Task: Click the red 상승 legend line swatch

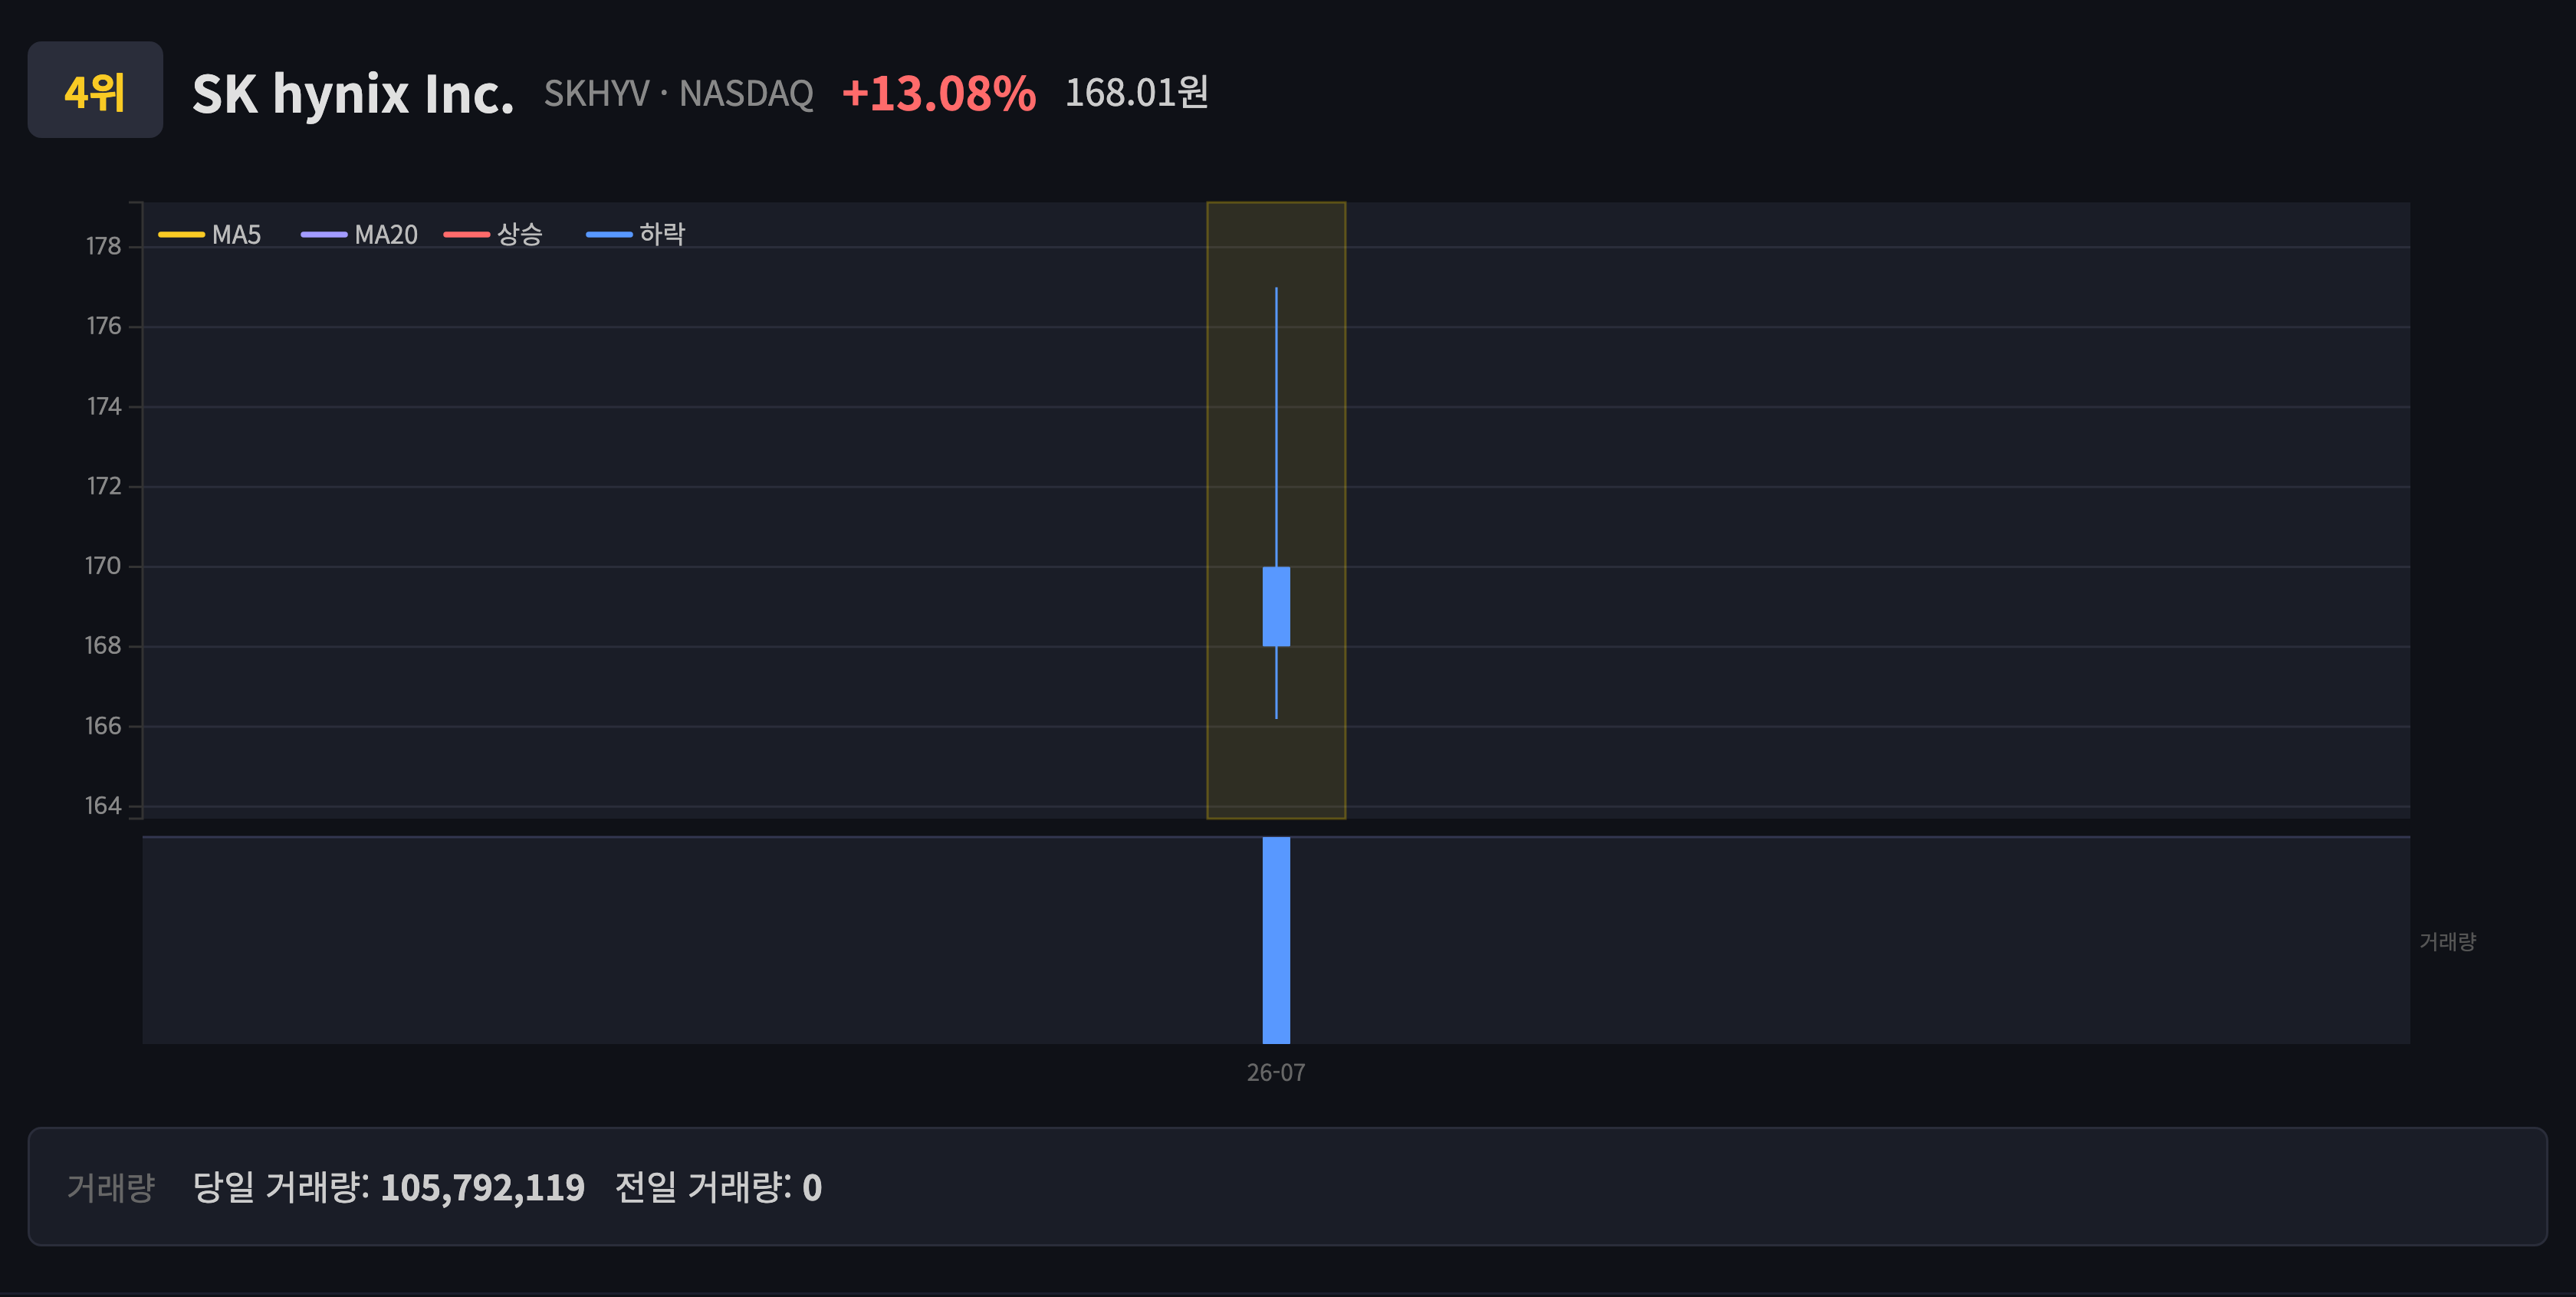Action: pyautogui.click(x=467, y=235)
